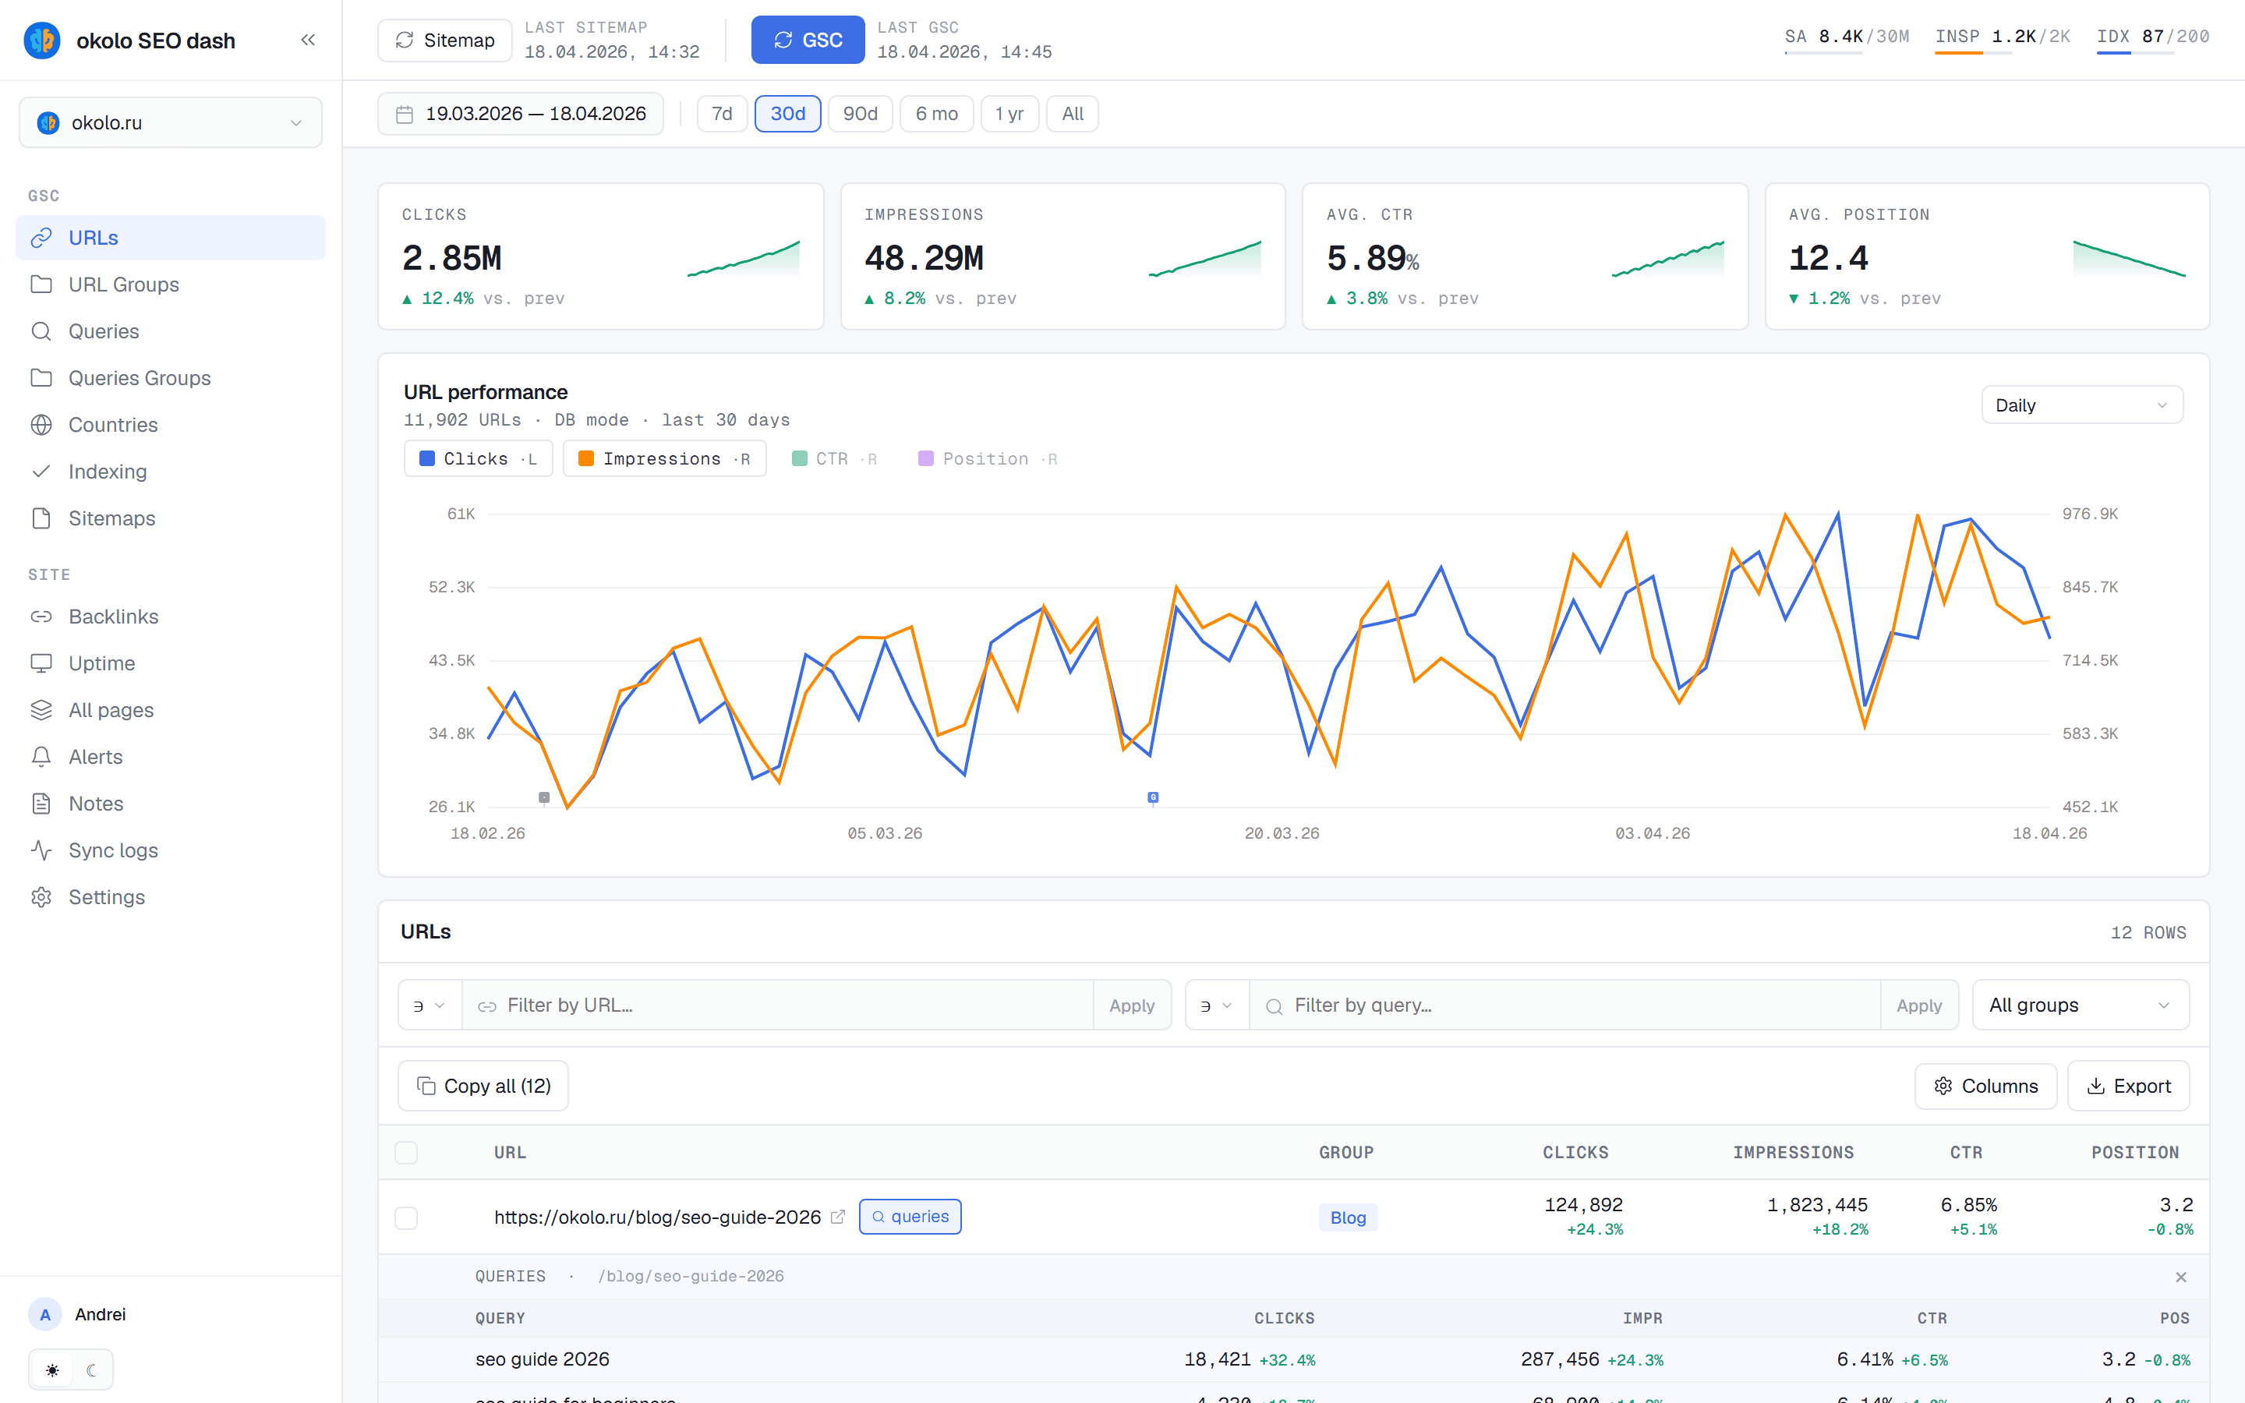Toggle Position color swatch in legend
Viewport: 2245px width, 1403px height.
(926, 458)
